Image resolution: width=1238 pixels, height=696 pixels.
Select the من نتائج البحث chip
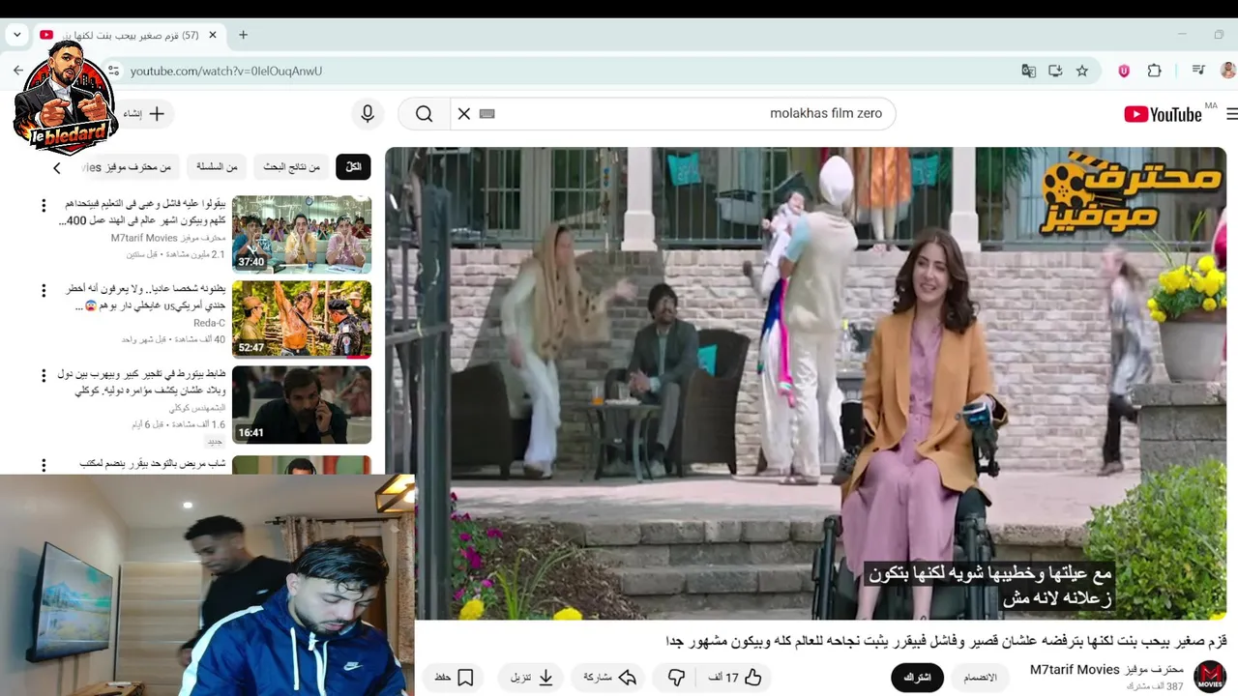[x=292, y=167]
